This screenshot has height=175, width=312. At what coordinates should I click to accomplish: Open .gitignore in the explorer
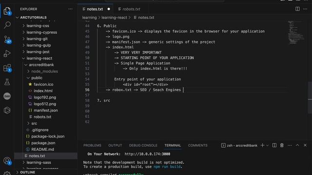(x=45, y=130)
